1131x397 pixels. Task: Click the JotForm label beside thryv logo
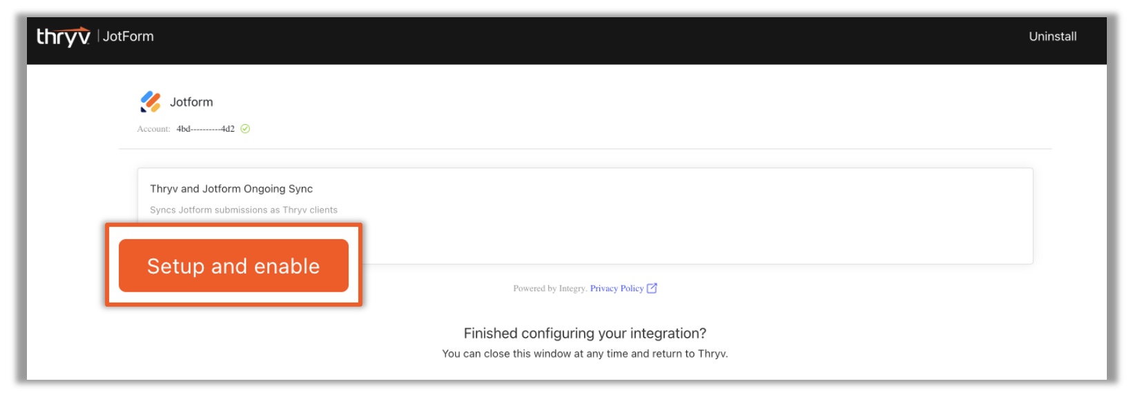tap(128, 37)
